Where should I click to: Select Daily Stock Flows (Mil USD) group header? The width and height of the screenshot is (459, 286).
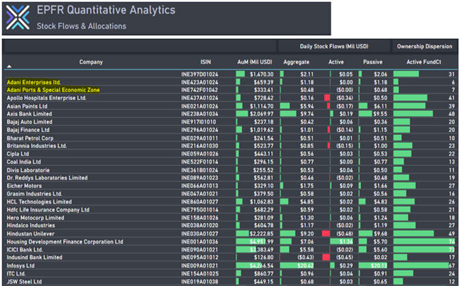coord(334,46)
